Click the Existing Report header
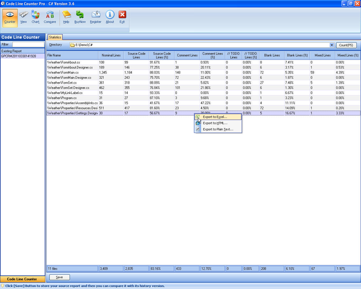This screenshot has height=289, width=361. coord(22,51)
